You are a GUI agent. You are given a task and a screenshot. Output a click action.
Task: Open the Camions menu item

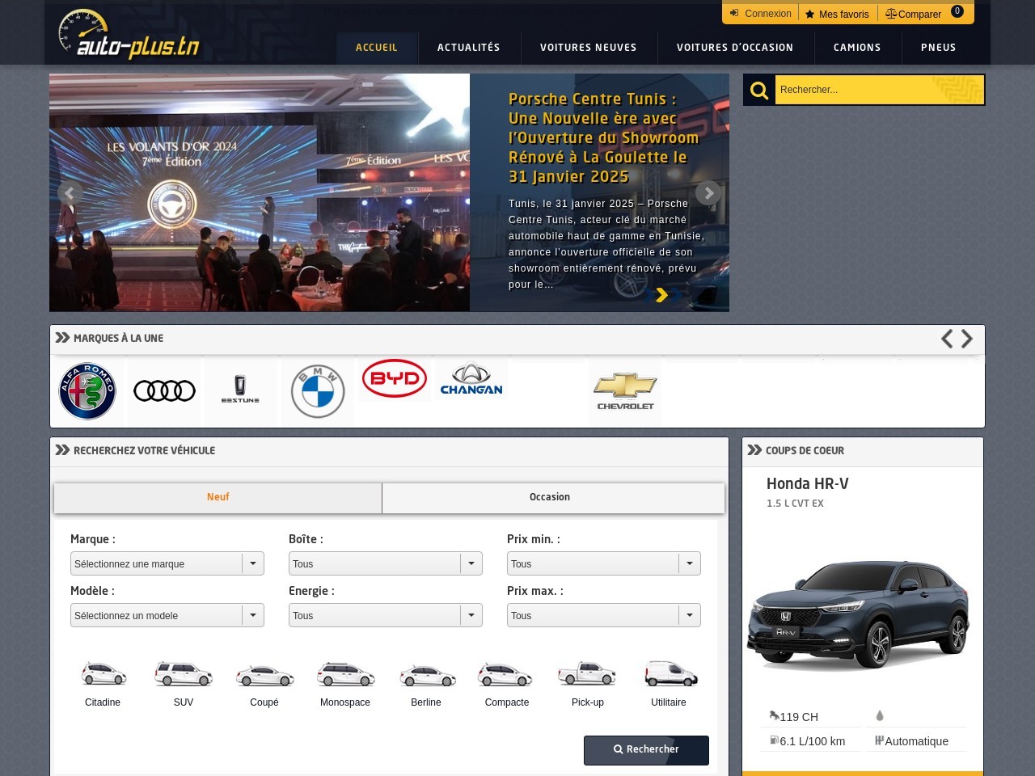point(857,48)
